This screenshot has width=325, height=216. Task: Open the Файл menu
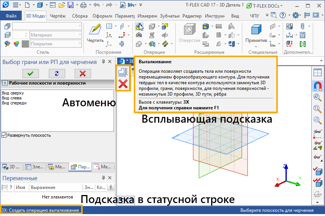pyautogui.click(x=11, y=16)
